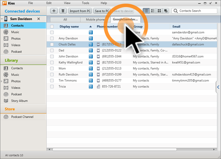The height and width of the screenshot is (159, 221).
Task: Expand the Library Photos tree arrow
Action: coord(2,81)
